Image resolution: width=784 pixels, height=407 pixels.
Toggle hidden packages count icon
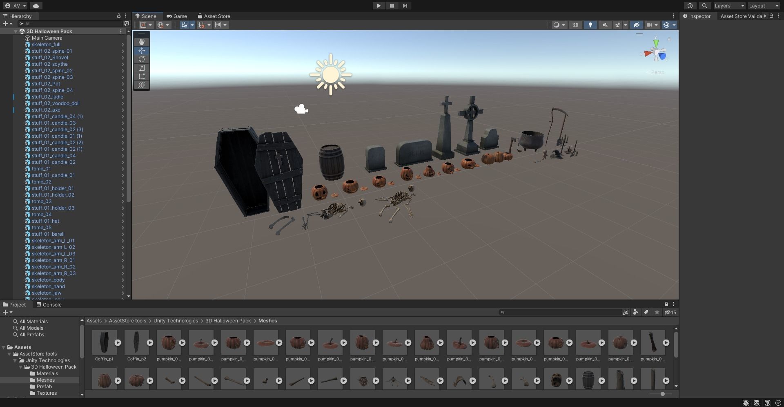point(670,312)
